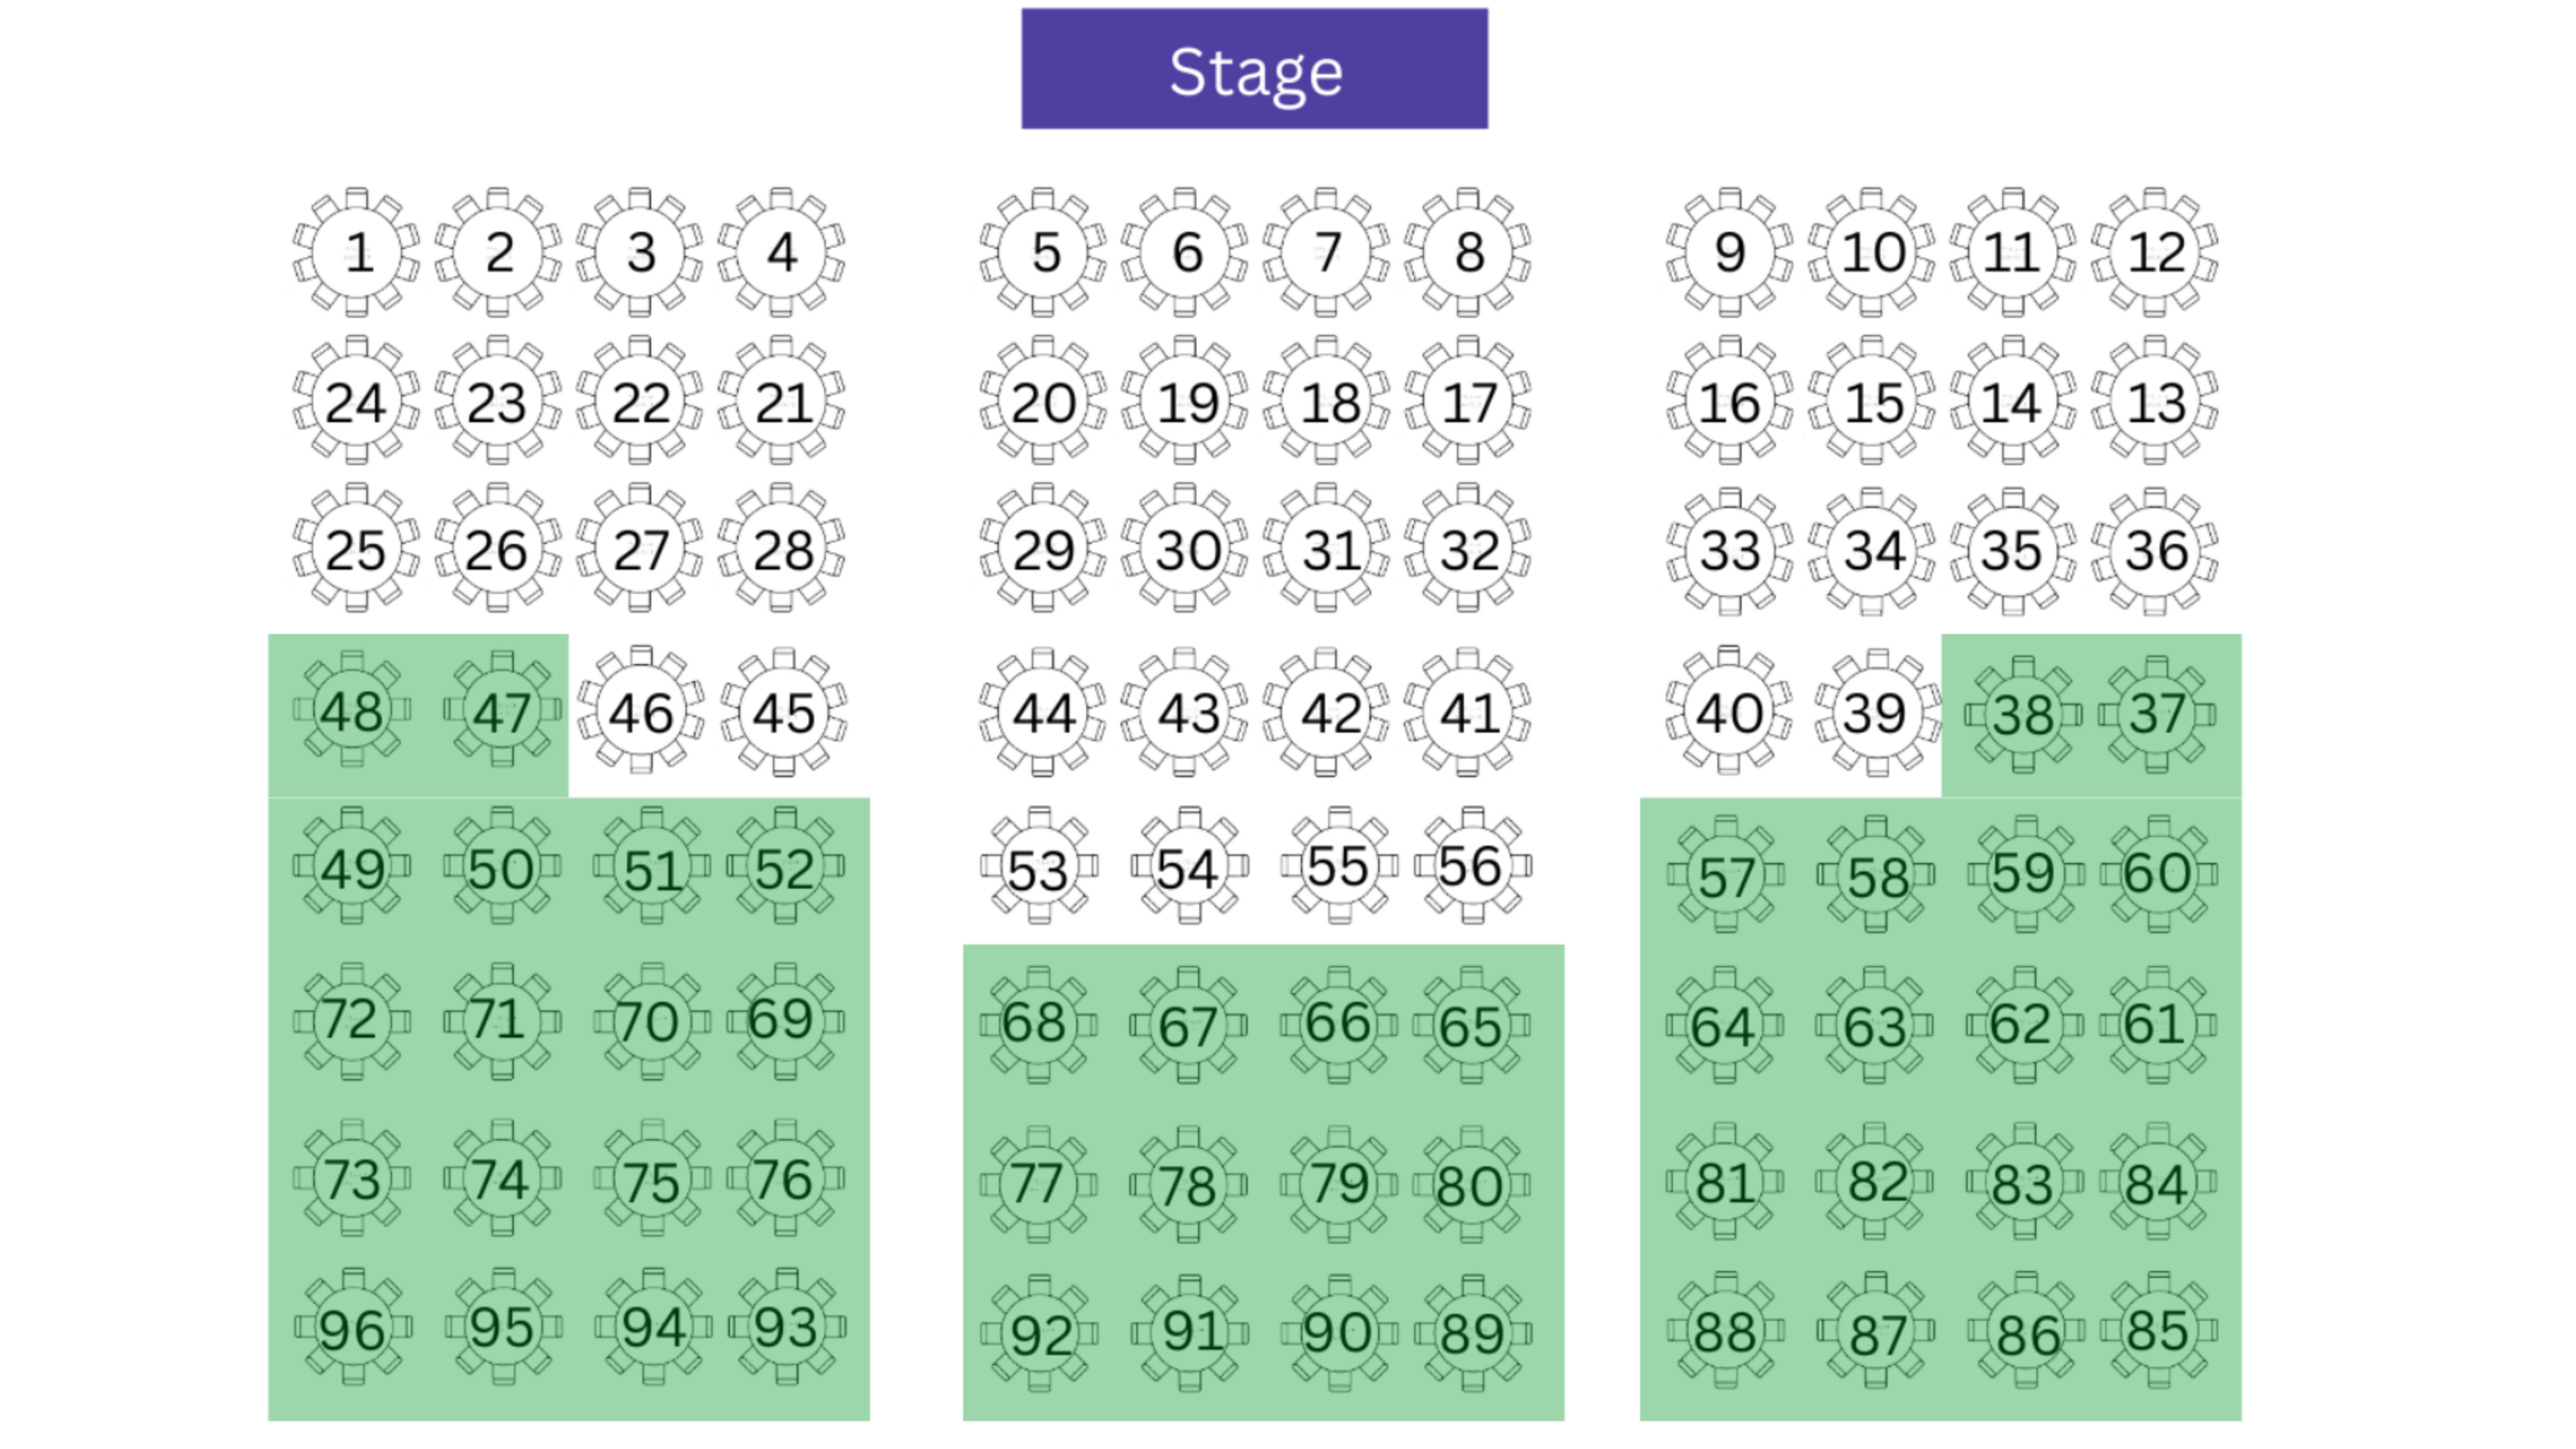Select table 24 seating icon
This screenshot has height=1449, width=2576.
coord(355,402)
